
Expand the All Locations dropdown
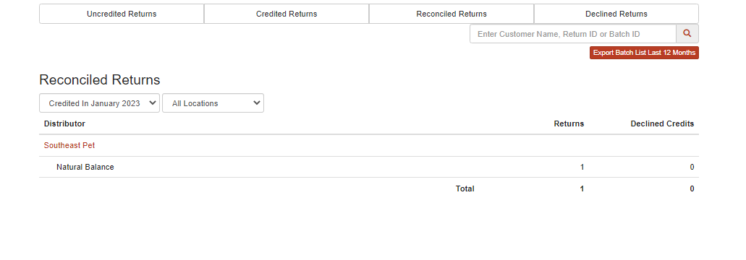[x=213, y=103]
